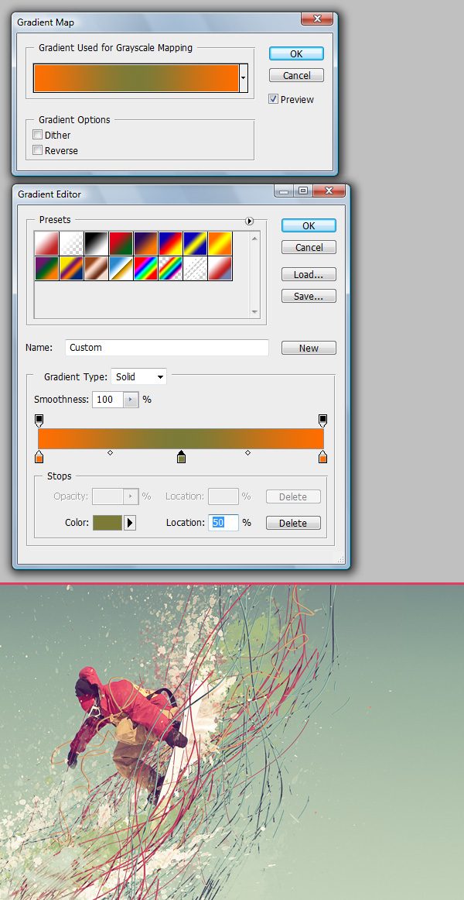The width and height of the screenshot is (464, 900).
Task: Click the Save... button
Action: point(309,296)
